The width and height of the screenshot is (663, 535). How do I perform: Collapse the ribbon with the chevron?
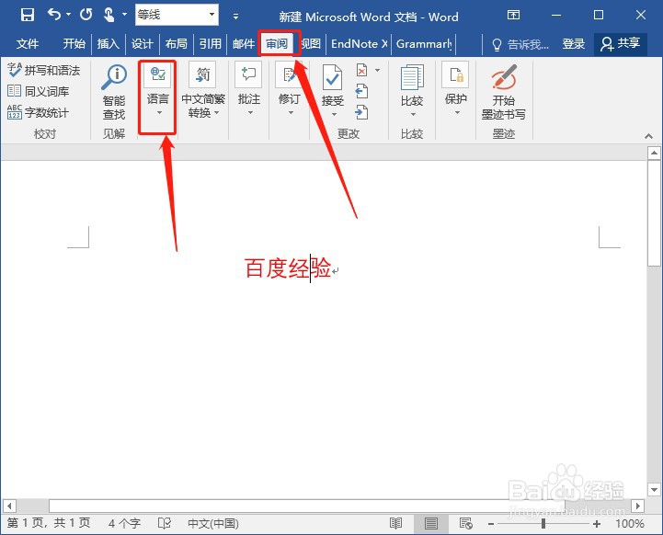pyautogui.click(x=648, y=136)
